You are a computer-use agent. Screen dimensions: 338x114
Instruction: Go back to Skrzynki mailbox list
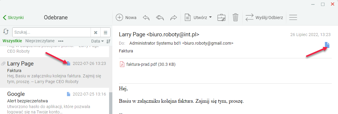click(13, 18)
